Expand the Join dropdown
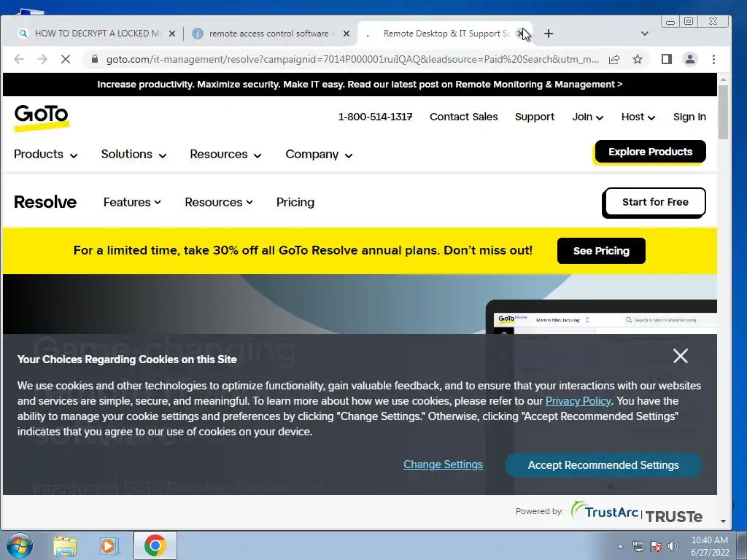The image size is (747, 560). tap(587, 117)
